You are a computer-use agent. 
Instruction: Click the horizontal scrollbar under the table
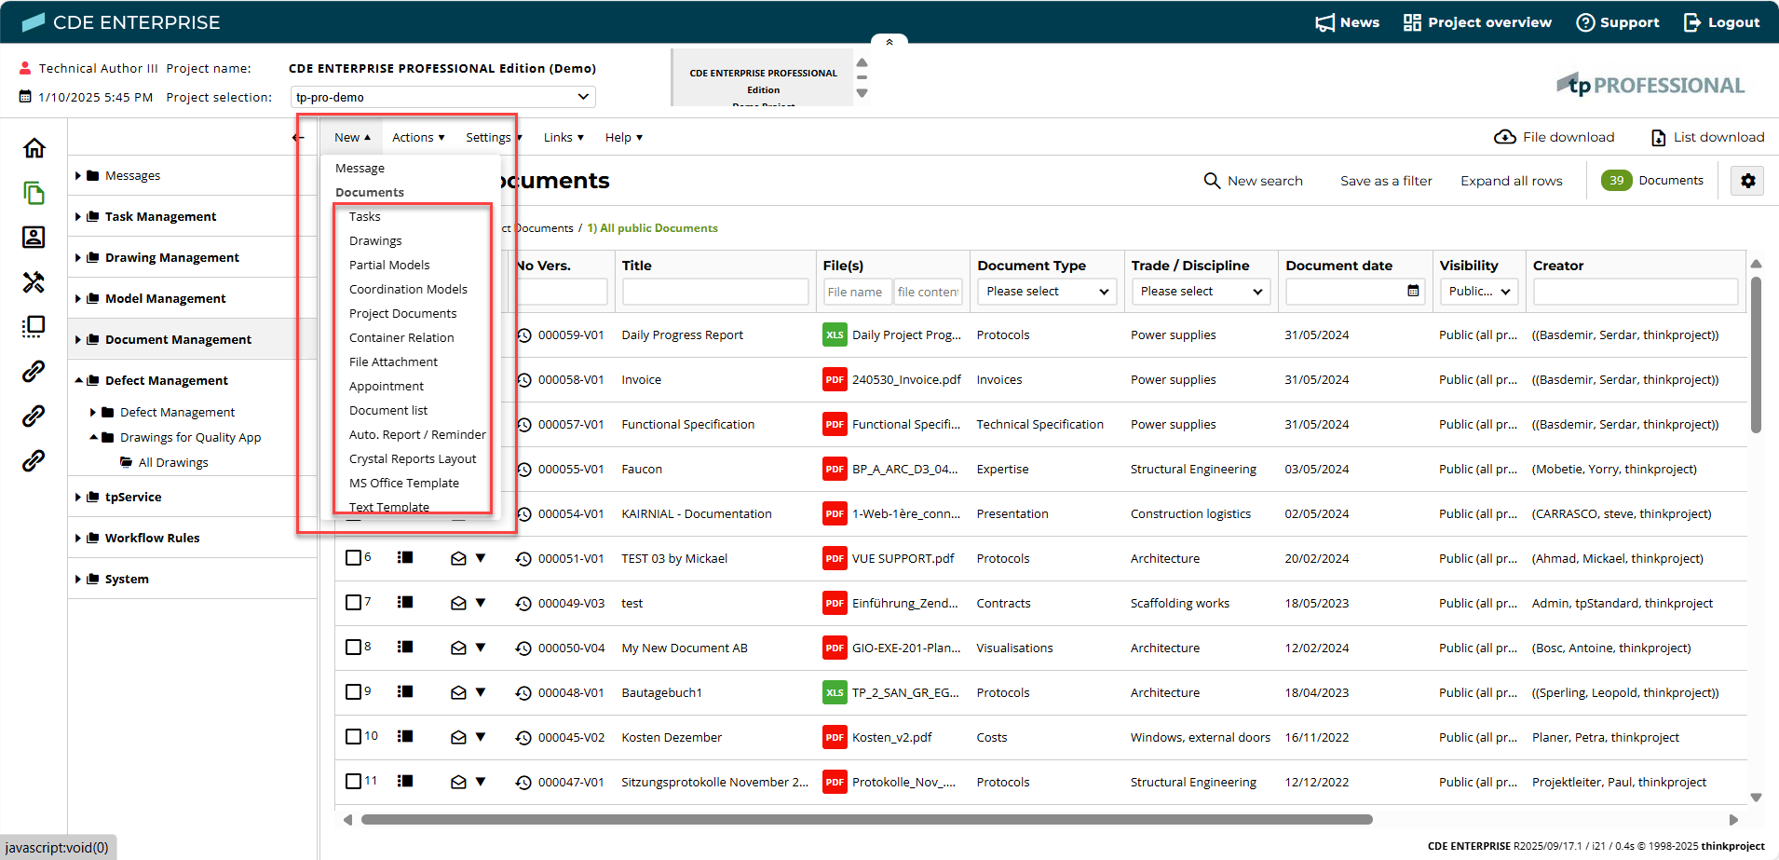click(x=866, y=820)
